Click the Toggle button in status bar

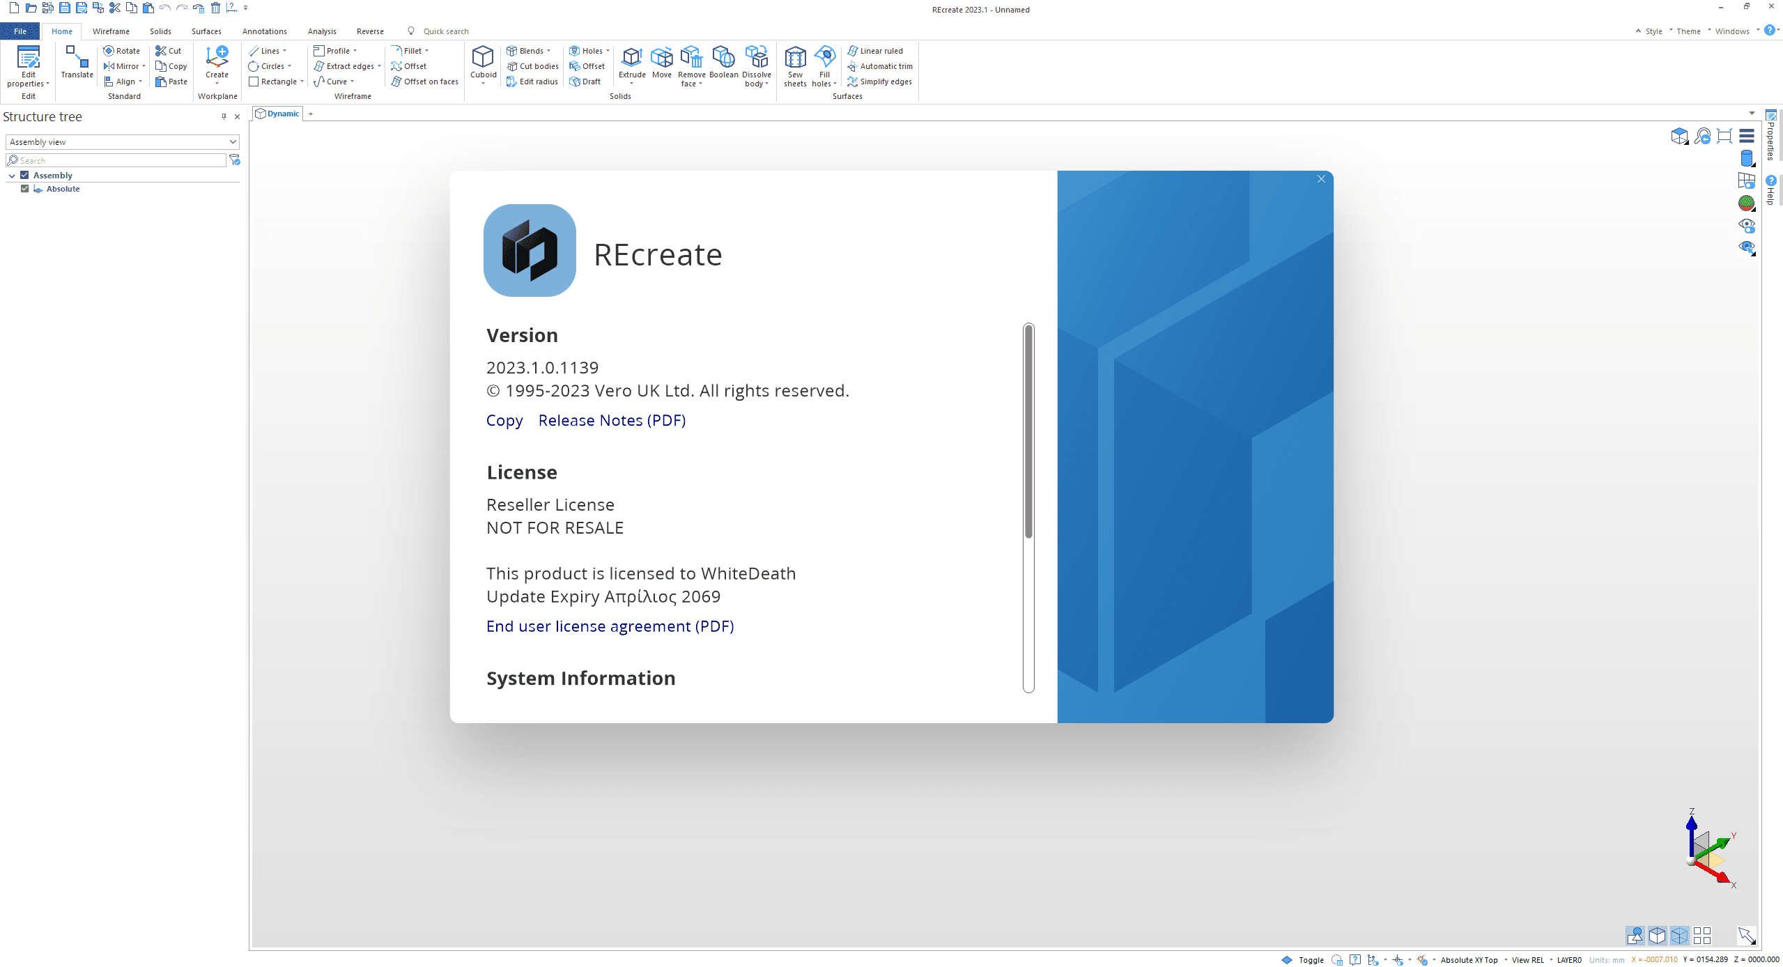[x=1310, y=960]
